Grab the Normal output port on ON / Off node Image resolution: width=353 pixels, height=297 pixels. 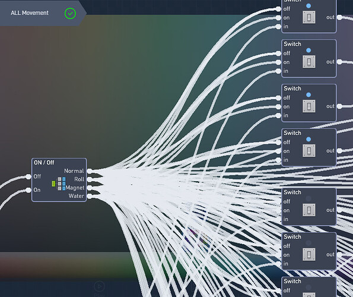point(90,171)
